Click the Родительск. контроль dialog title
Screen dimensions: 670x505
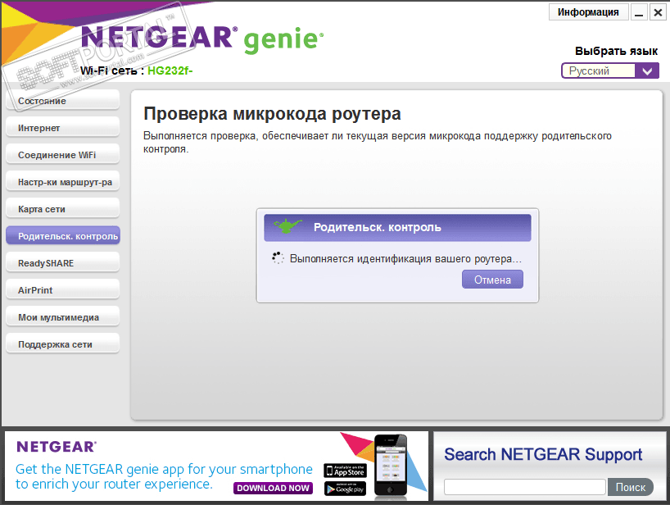coord(378,227)
